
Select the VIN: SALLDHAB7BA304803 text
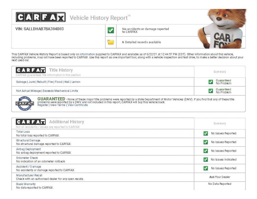pos(40,29)
